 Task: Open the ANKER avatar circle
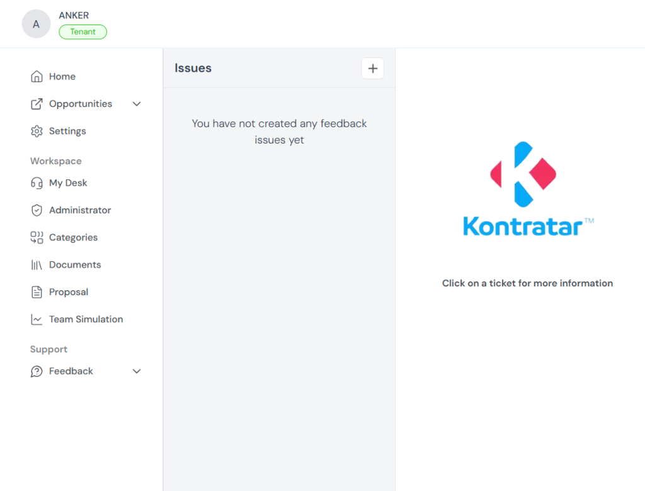click(x=36, y=24)
